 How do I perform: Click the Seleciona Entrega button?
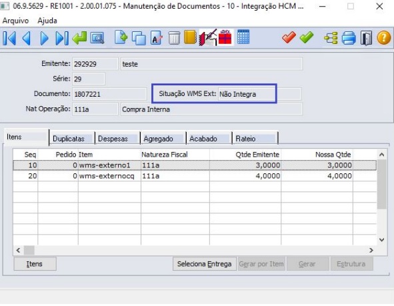pos(204,264)
